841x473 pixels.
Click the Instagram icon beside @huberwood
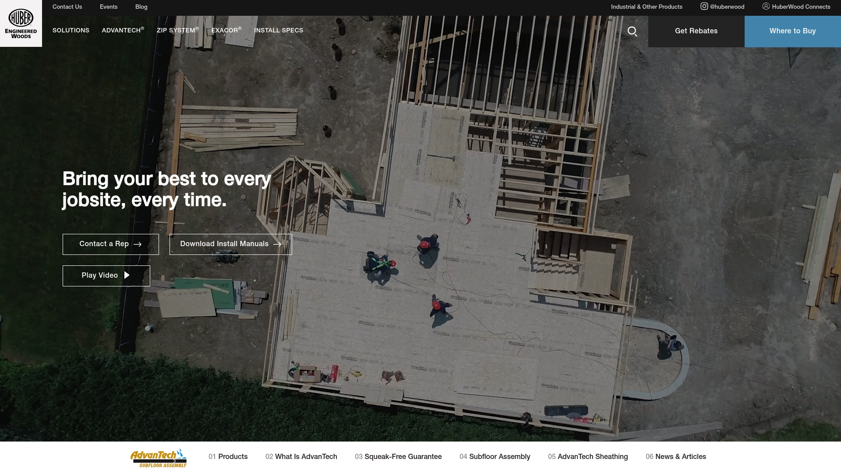(x=704, y=6)
